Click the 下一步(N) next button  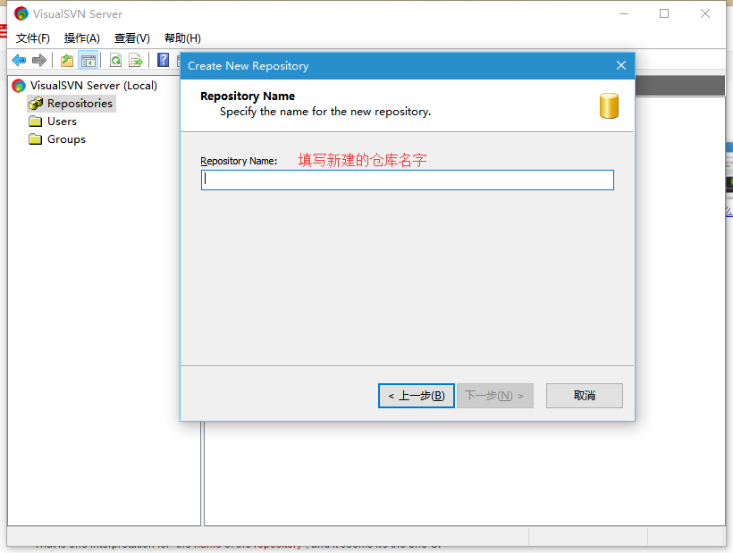494,396
